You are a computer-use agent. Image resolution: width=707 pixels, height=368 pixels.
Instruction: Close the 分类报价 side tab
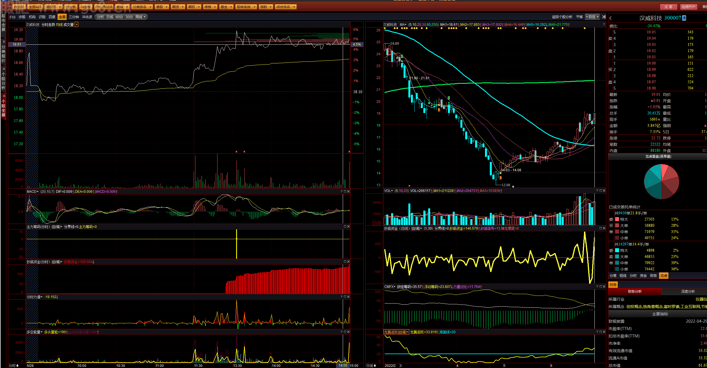click(4, 42)
